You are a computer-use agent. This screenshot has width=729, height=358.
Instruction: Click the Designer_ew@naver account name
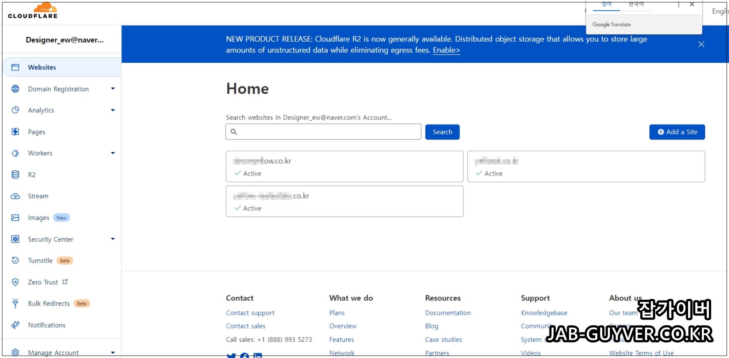coord(65,40)
